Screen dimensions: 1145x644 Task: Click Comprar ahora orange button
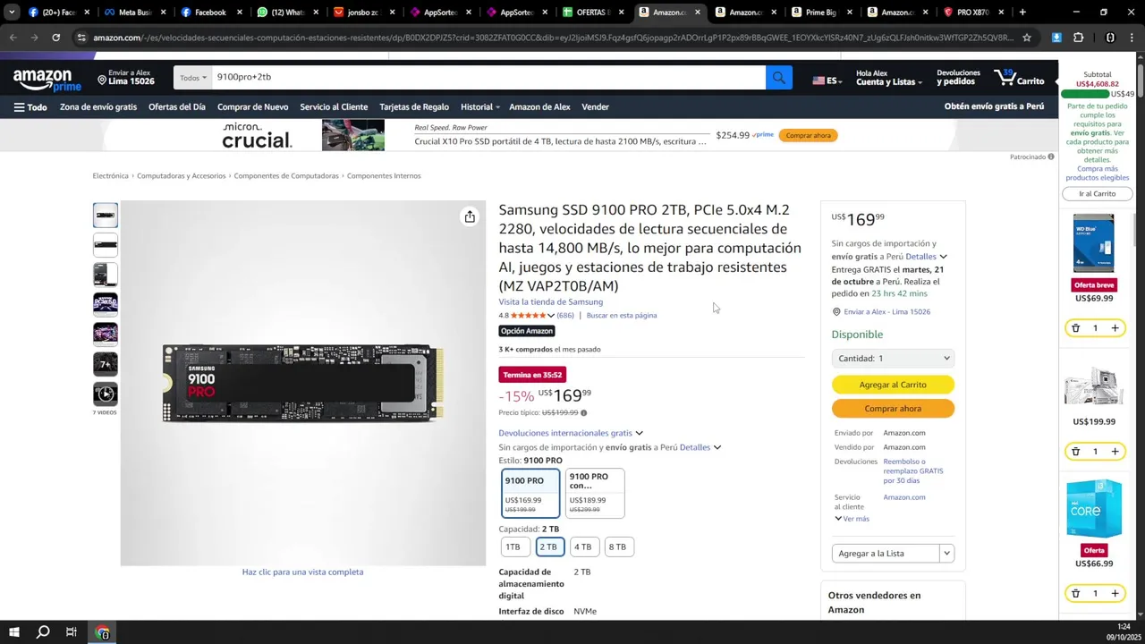(x=893, y=409)
